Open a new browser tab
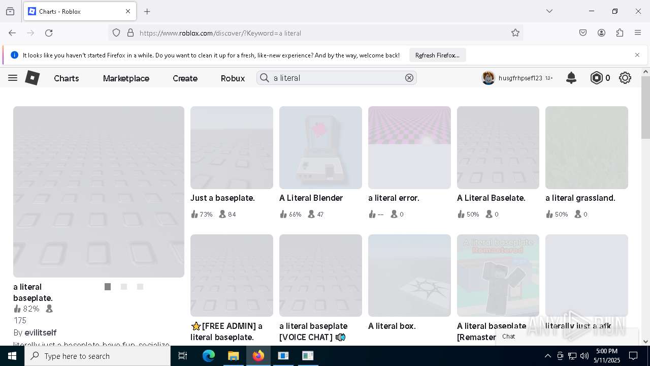650x366 pixels. 147,11
